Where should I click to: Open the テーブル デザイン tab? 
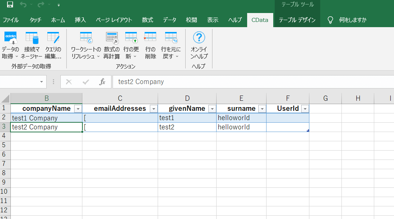click(x=297, y=20)
